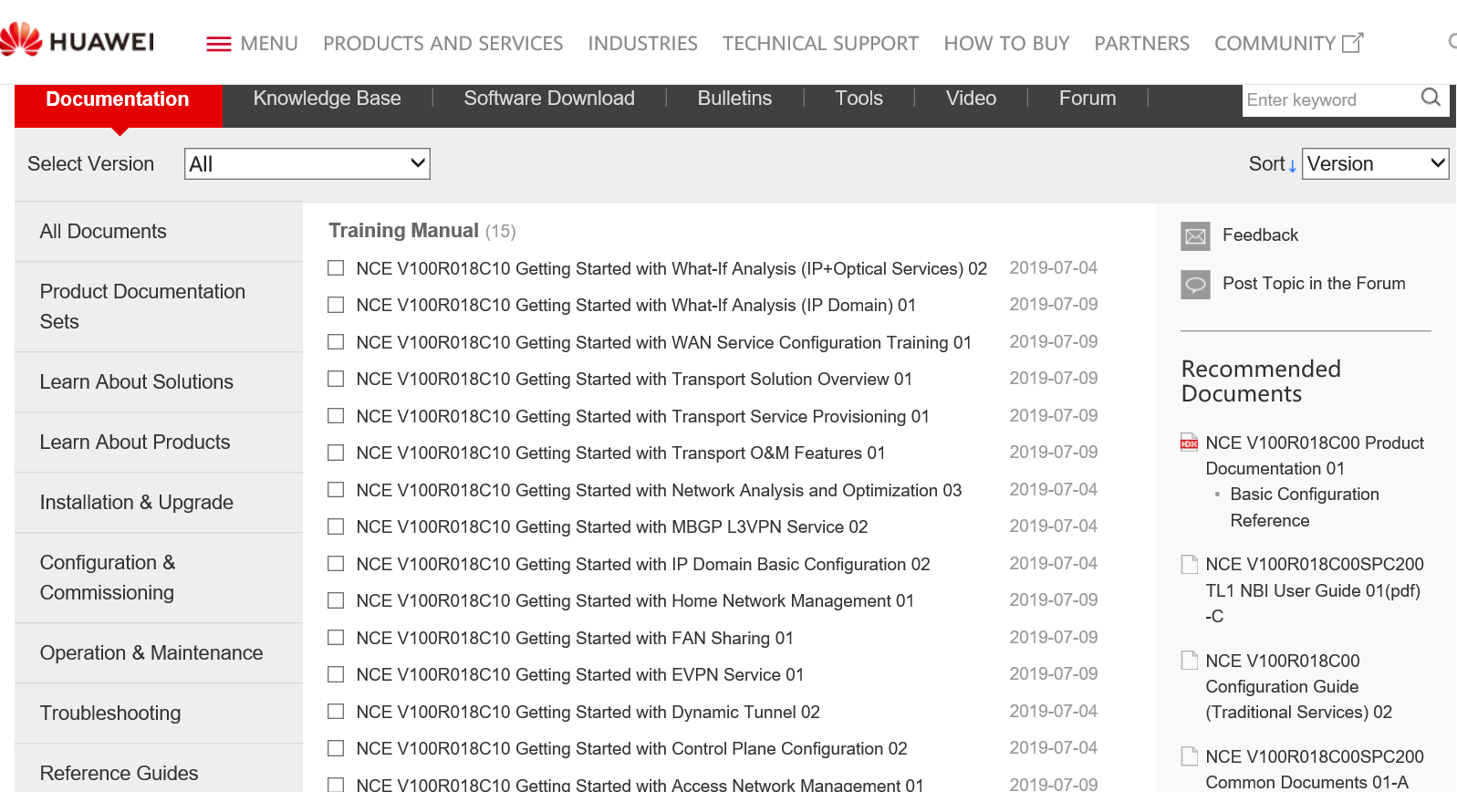1457x792 pixels.
Task: Open Basic Configuration Reference link
Action: [x=1305, y=507]
